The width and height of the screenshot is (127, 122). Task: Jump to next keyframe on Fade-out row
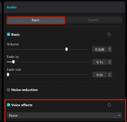pos(121,75)
